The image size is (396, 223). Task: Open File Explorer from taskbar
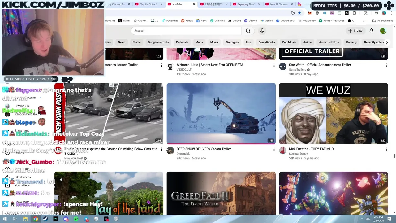pyautogui.click(x=25, y=219)
